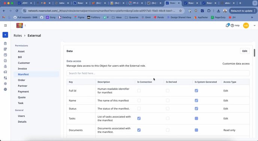Reload the page in the browser
Image resolution: width=258 pixels, height=141 pixels.
[x=17, y=11]
